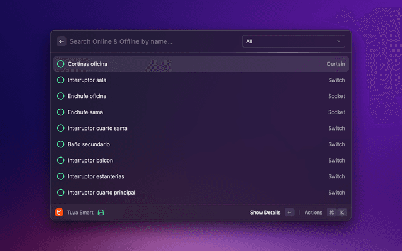402x251 pixels.
Task: Select the Interruptor sala device
Action: point(201,80)
